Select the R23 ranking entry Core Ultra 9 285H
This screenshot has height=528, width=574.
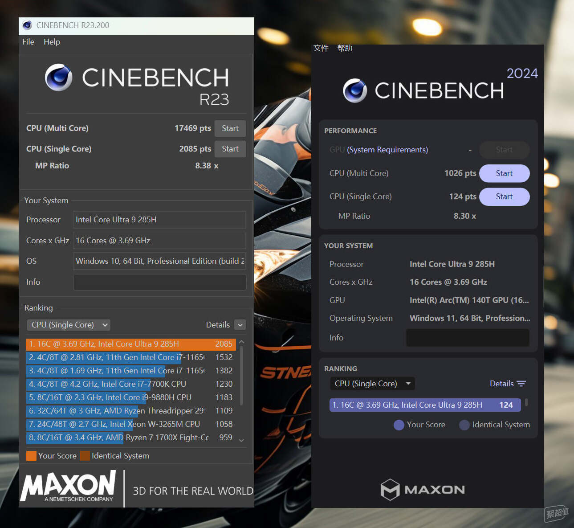point(131,344)
